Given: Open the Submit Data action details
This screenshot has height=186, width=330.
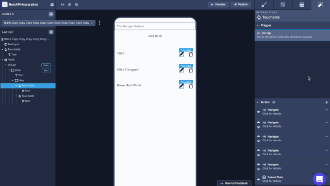Looking at the screenshot, I should [273, 179].
